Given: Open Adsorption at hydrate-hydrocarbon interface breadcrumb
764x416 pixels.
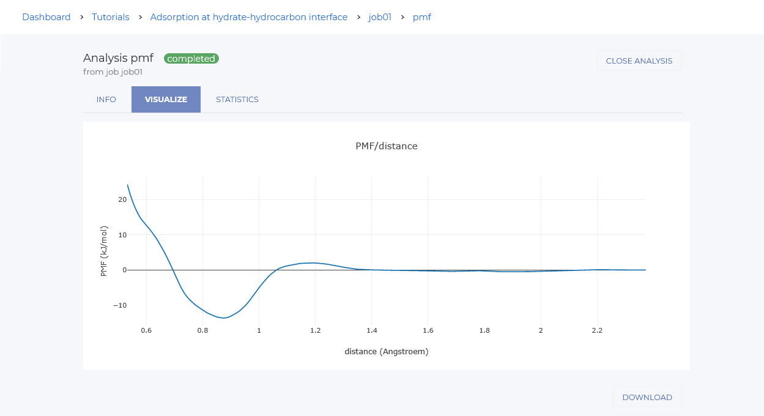Looking at the screenshot, I should (248, 17).
